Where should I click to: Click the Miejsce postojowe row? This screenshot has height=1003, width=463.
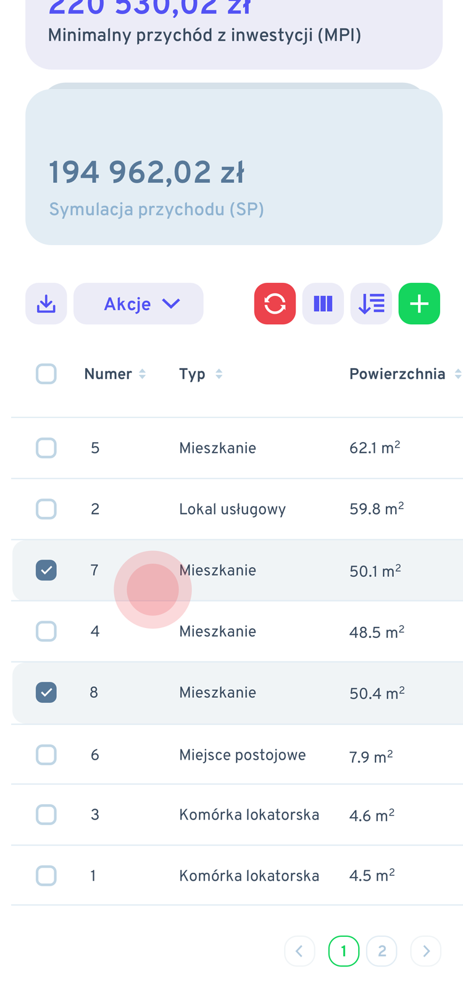242,755
